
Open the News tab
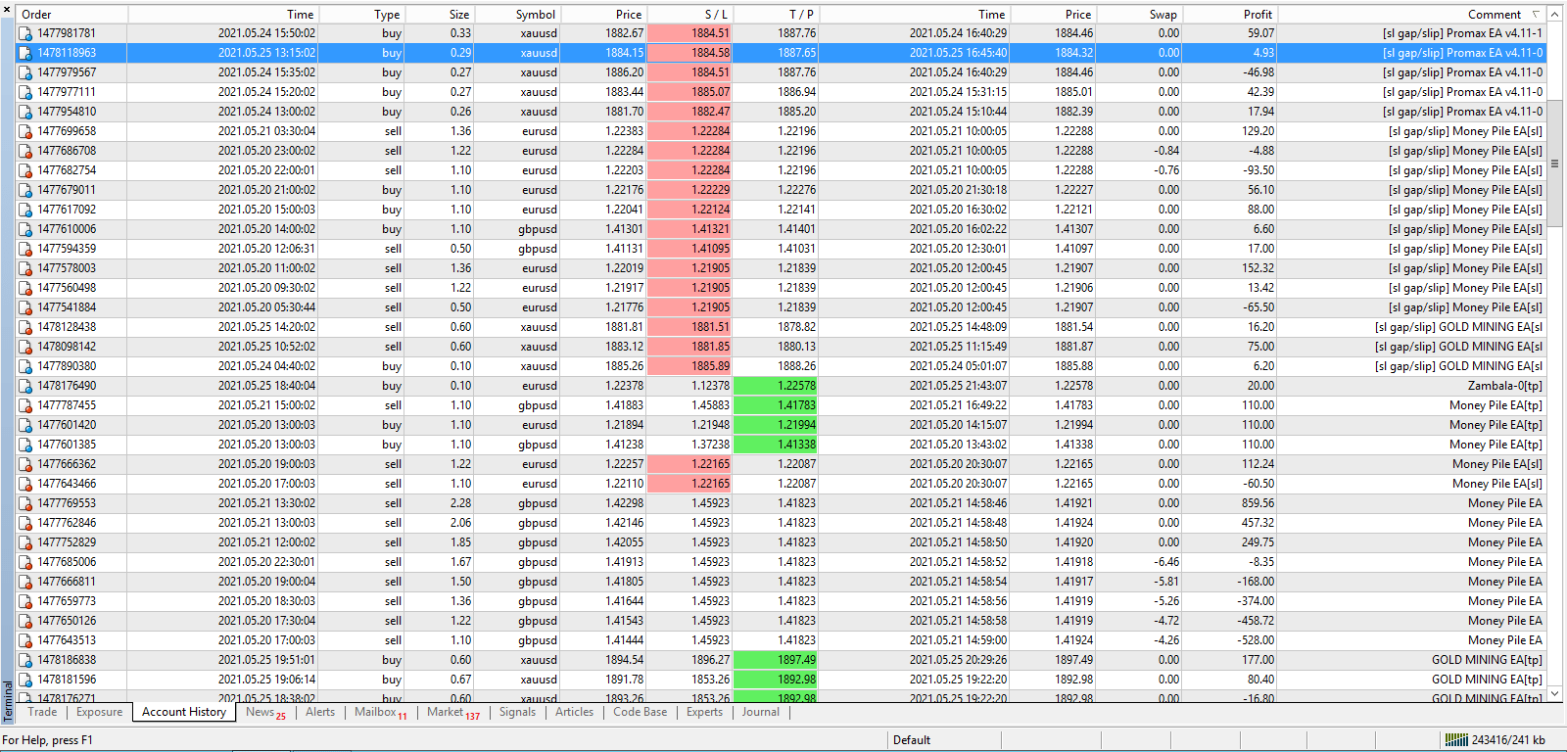(x=260, y=712)
